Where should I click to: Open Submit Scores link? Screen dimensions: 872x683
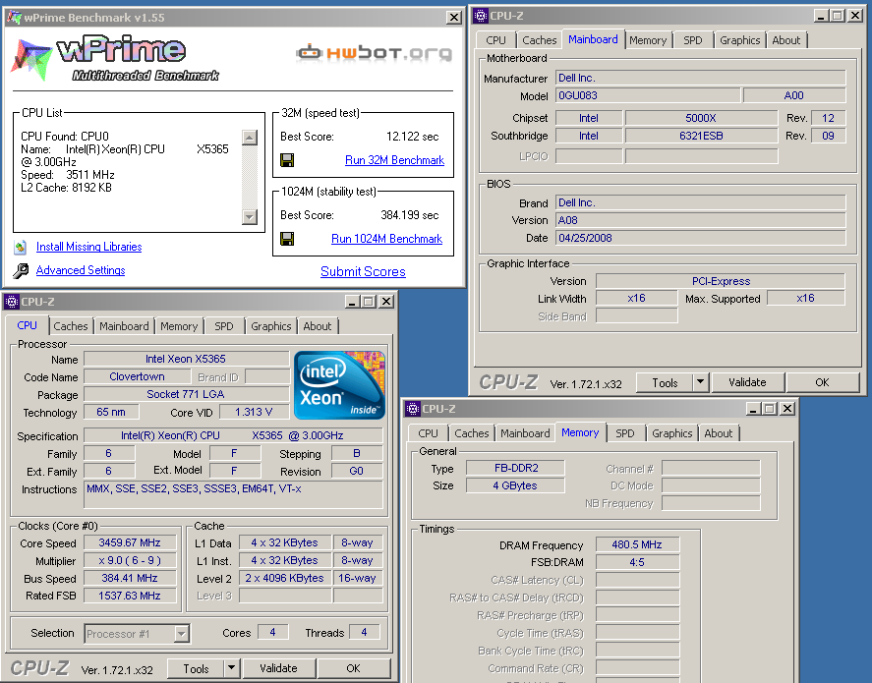click(x=363, y=272)
